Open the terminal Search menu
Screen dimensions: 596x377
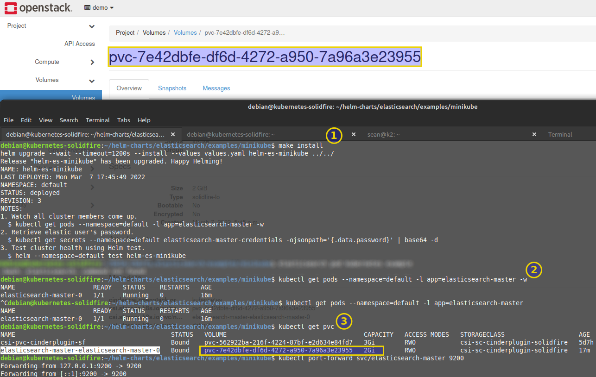click(69, 120)
